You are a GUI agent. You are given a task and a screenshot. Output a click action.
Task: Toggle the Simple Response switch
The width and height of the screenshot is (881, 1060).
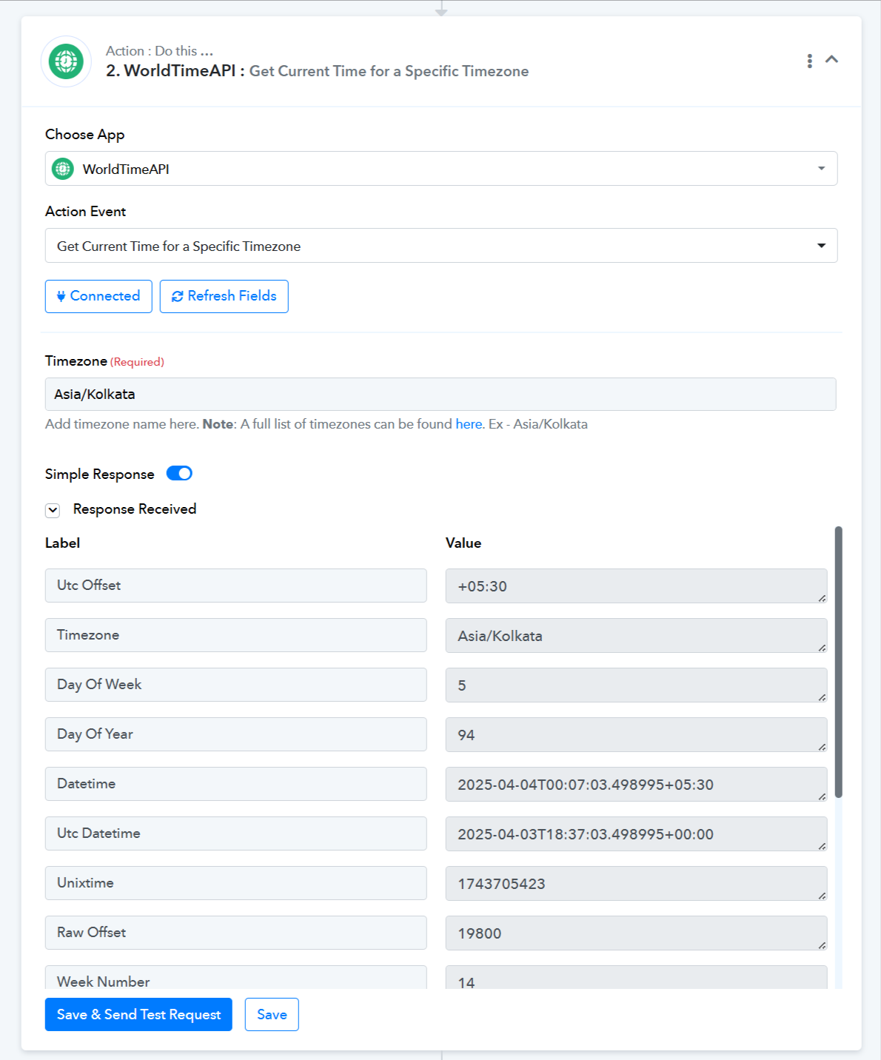179,474
